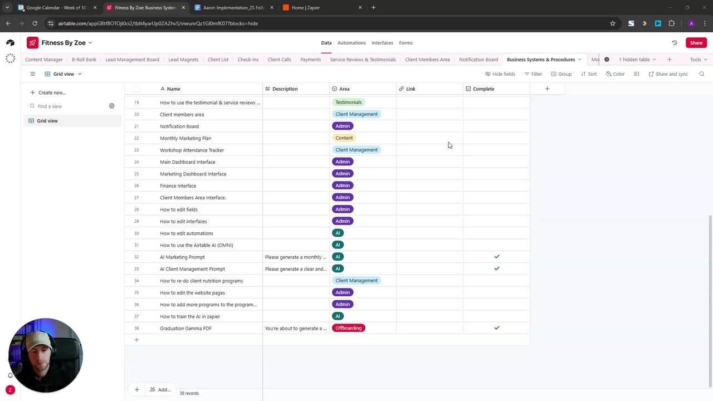Open base history clock icon
Viewport: 713px width, 401px height.
(x=674, y=43)
